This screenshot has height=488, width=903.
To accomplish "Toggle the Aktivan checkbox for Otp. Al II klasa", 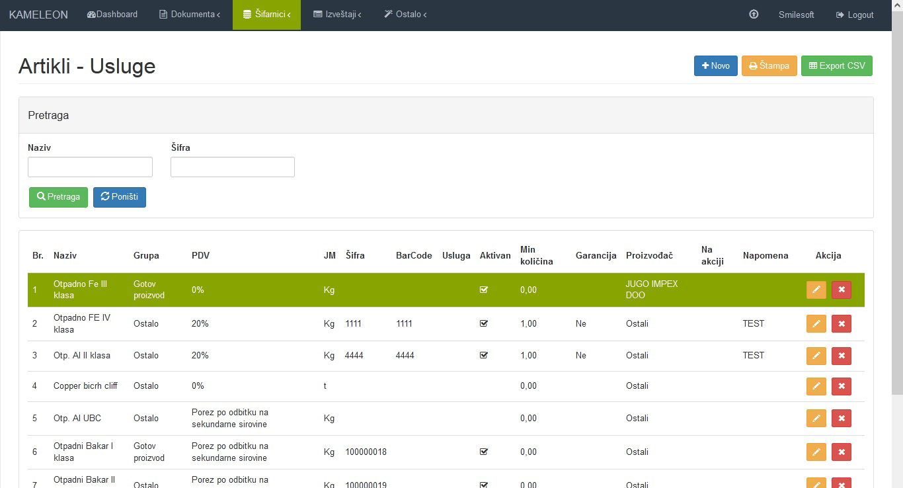I will (x=483, y=355).
